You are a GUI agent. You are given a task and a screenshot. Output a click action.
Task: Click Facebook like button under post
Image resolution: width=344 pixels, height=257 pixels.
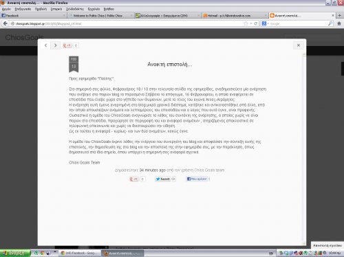197,179
